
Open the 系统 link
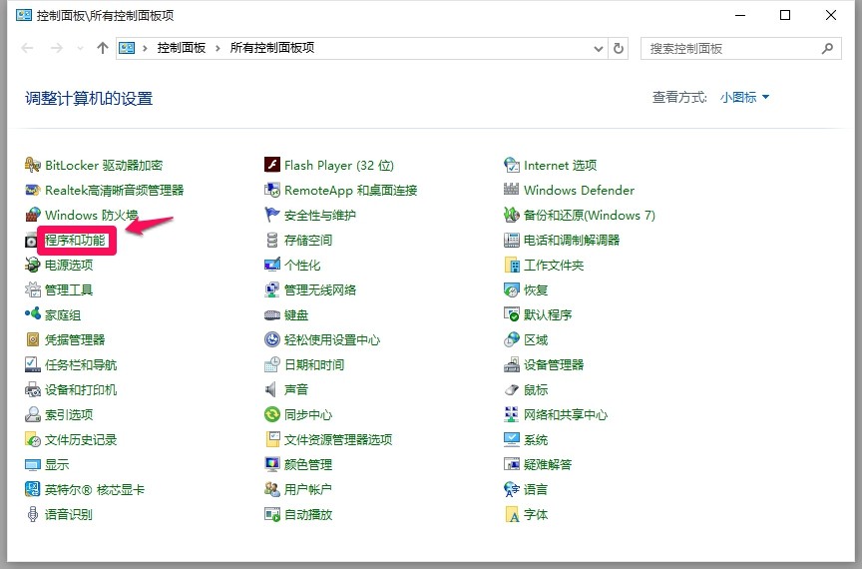coord(536,439)
